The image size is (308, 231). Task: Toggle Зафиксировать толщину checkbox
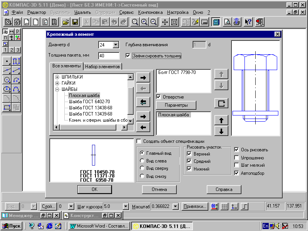click(x=128, y=56)
